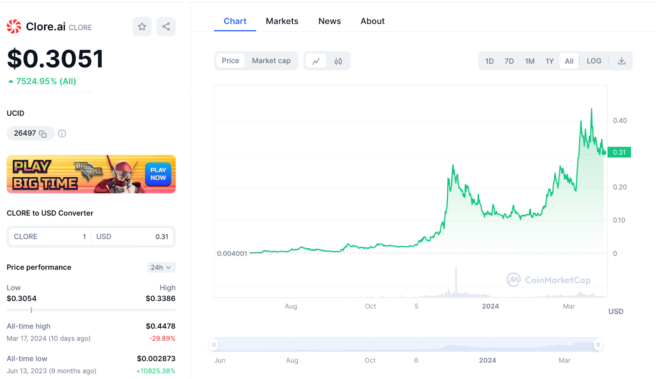Toggle the chart to Market cap view
The width and height of the screenshot is (656, 379).
coord(271,60)
